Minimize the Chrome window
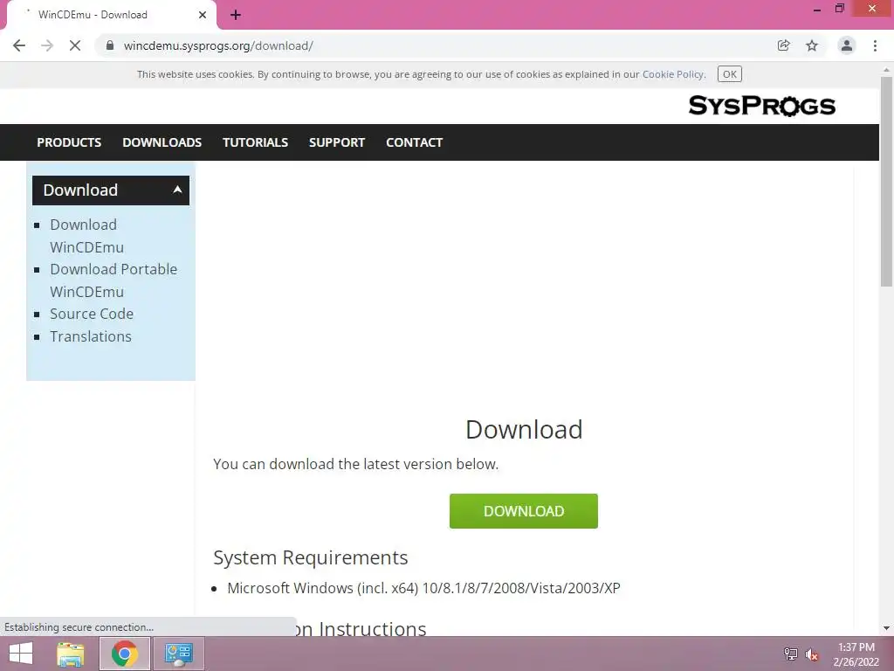 tap(817, 9)
